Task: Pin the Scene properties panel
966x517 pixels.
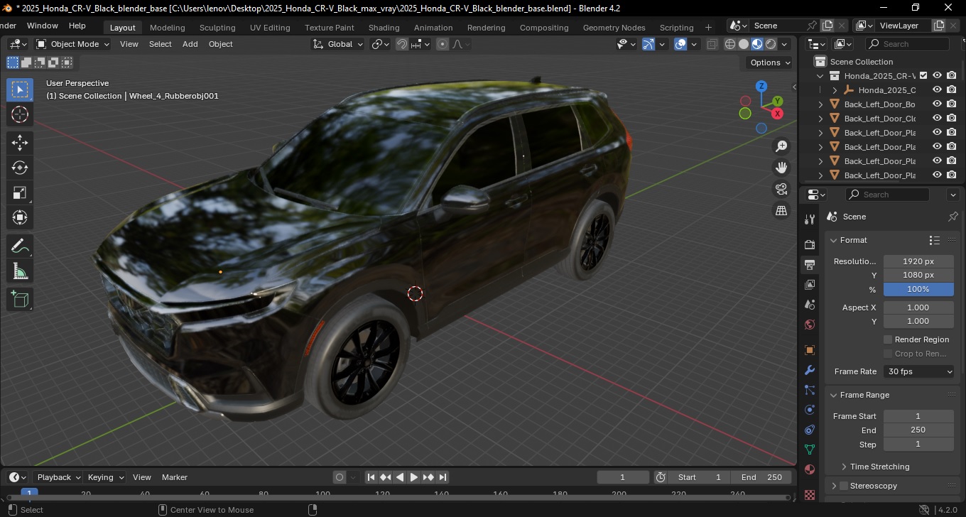Action: (x=953, y=217)
